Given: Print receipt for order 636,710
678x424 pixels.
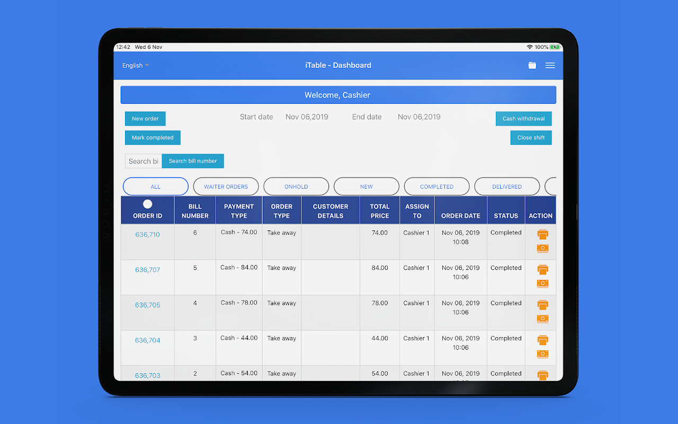Looking at the screenshot, I should (x=542, y=234).
